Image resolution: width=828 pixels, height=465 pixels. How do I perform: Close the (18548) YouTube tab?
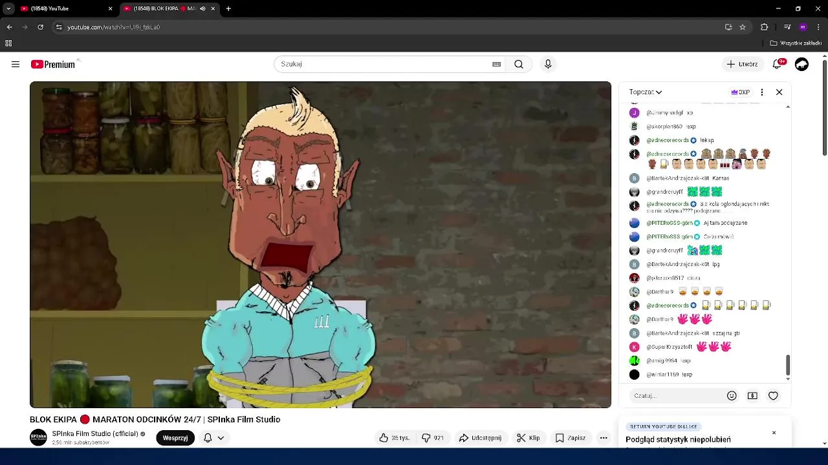[x=110, y=9]
